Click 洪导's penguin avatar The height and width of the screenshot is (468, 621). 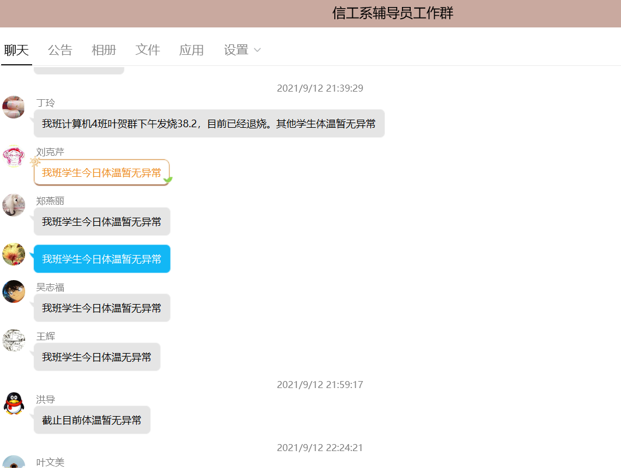click(13, 404)
